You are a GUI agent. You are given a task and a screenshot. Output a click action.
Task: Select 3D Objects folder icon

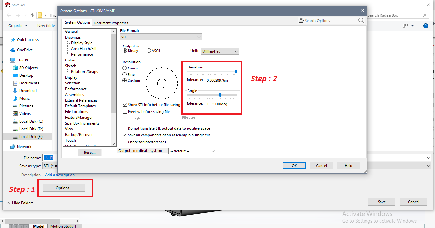[x=15, y=68]
